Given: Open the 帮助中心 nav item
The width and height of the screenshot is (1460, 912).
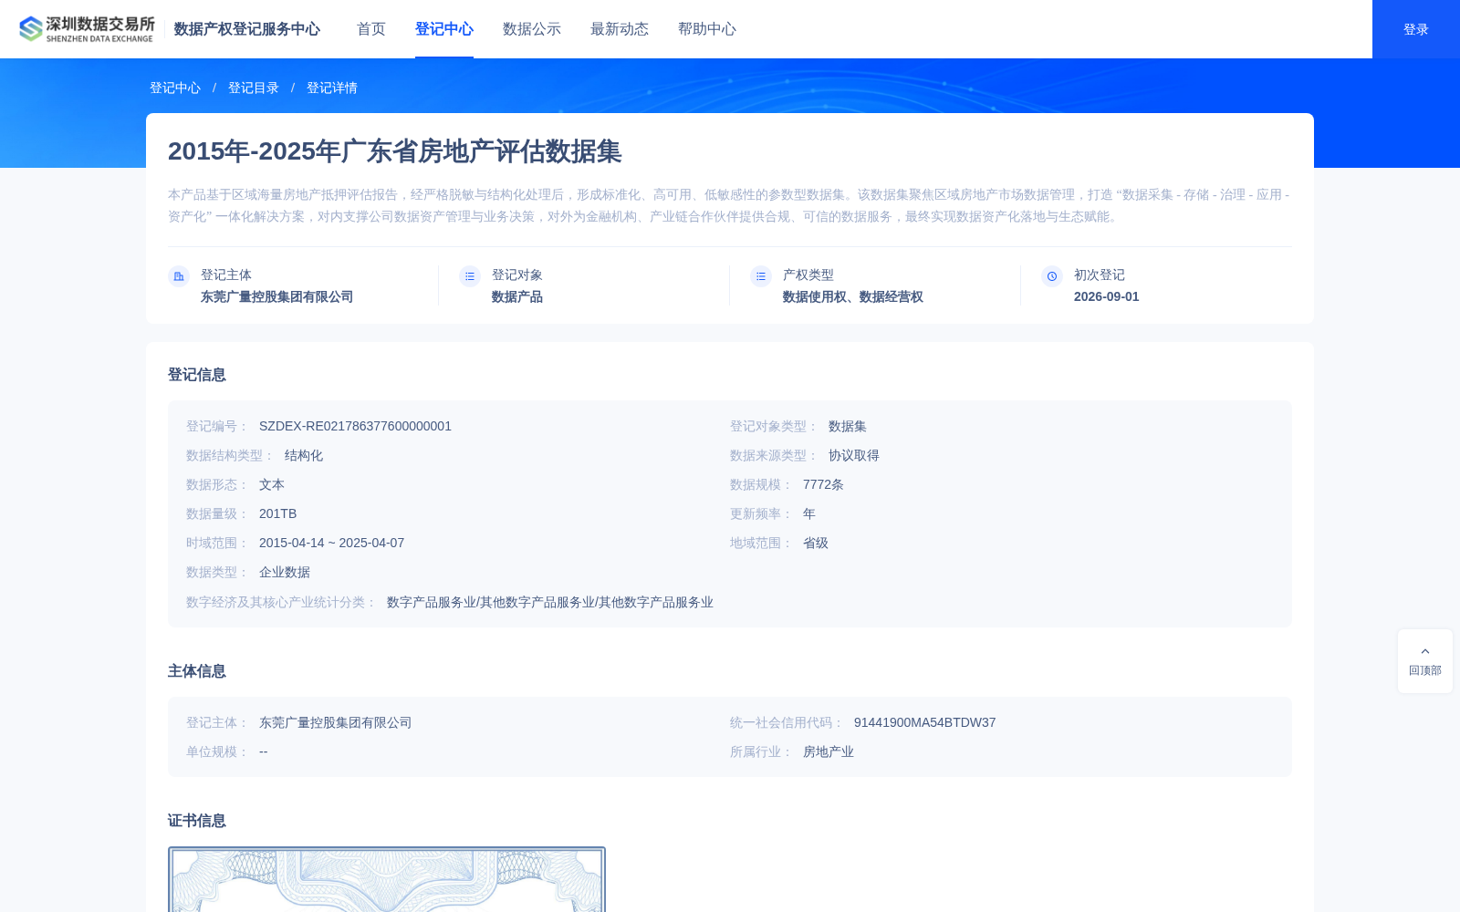Looking at the screenshot, I should pyautogui.click(x=707, y=29).
